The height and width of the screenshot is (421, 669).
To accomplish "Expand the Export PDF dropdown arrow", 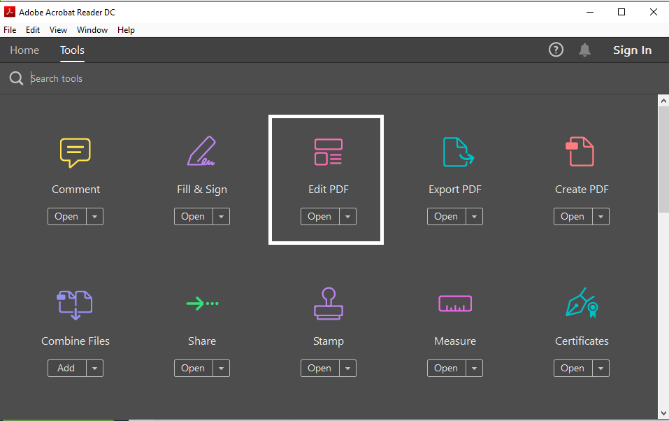I will point(474,217).
